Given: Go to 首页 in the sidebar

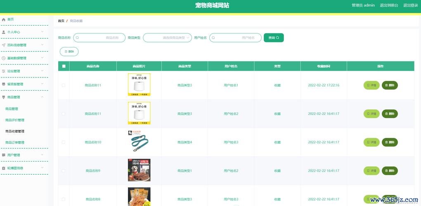Looking at the screenshot, I should (10, 19).
